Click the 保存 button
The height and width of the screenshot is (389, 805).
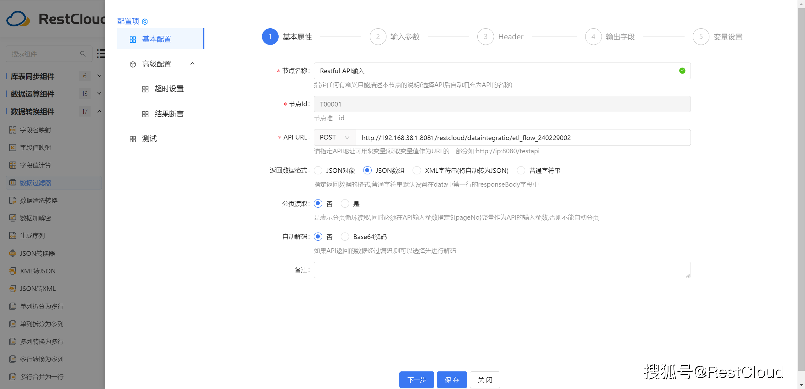pyautogui.click(x=452, y=380)
